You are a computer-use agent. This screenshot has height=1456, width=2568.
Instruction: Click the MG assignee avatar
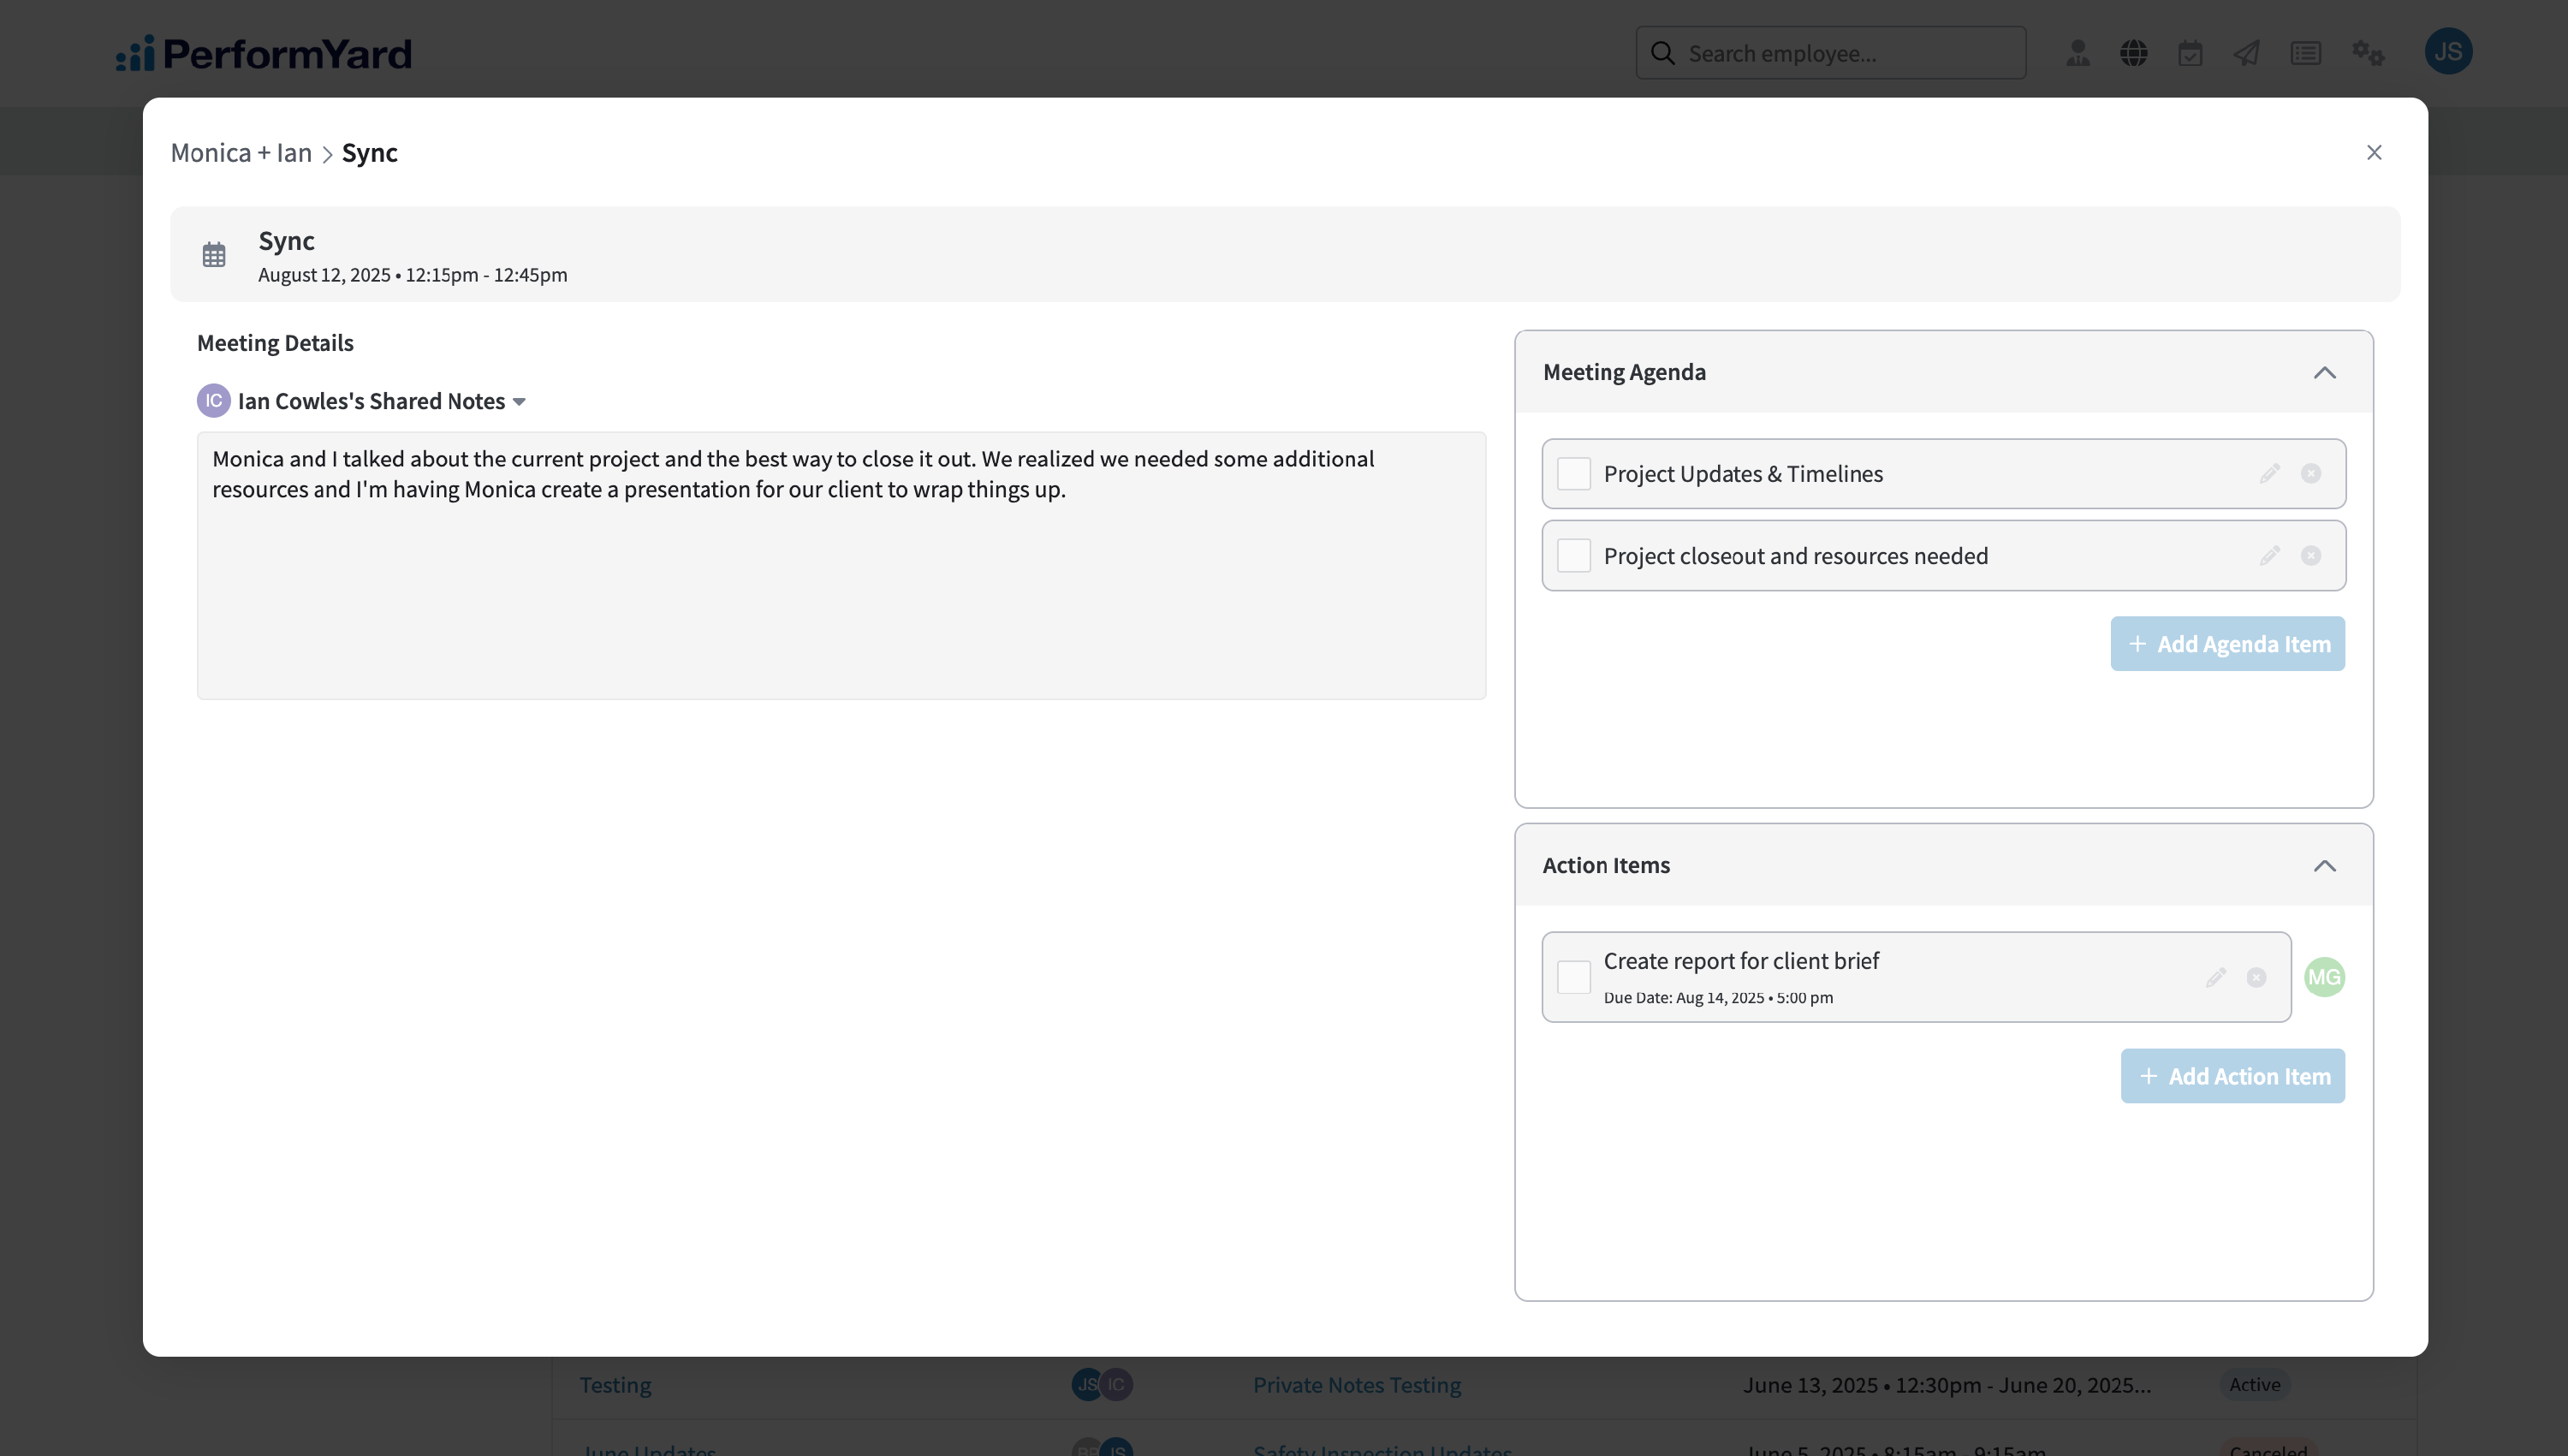coord(2324,977)
